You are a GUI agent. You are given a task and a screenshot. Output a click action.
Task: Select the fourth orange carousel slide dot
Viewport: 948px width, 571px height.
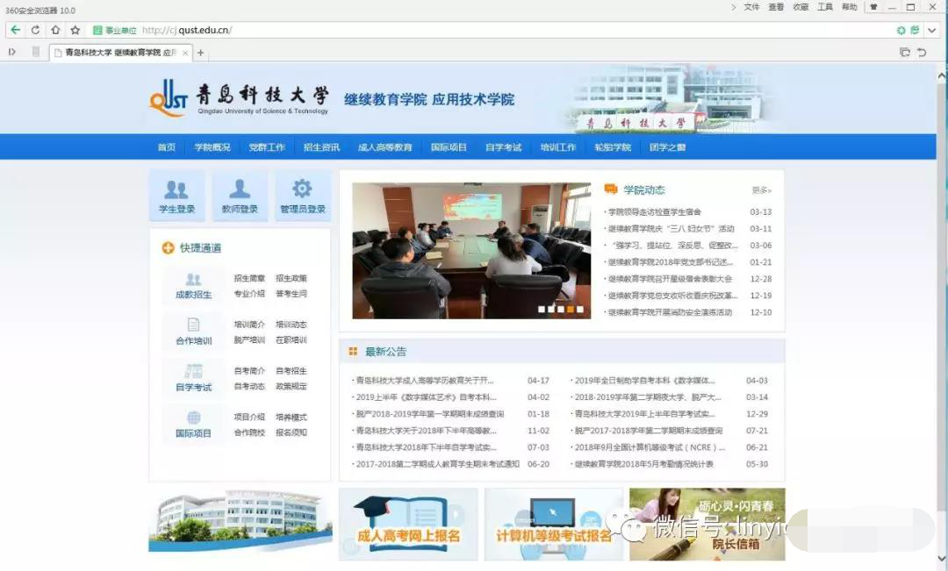[570, 310]
